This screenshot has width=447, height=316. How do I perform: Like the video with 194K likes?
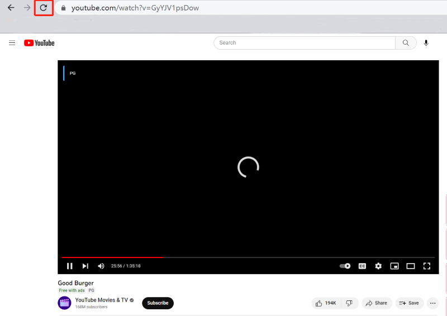(x=326, y=303)
